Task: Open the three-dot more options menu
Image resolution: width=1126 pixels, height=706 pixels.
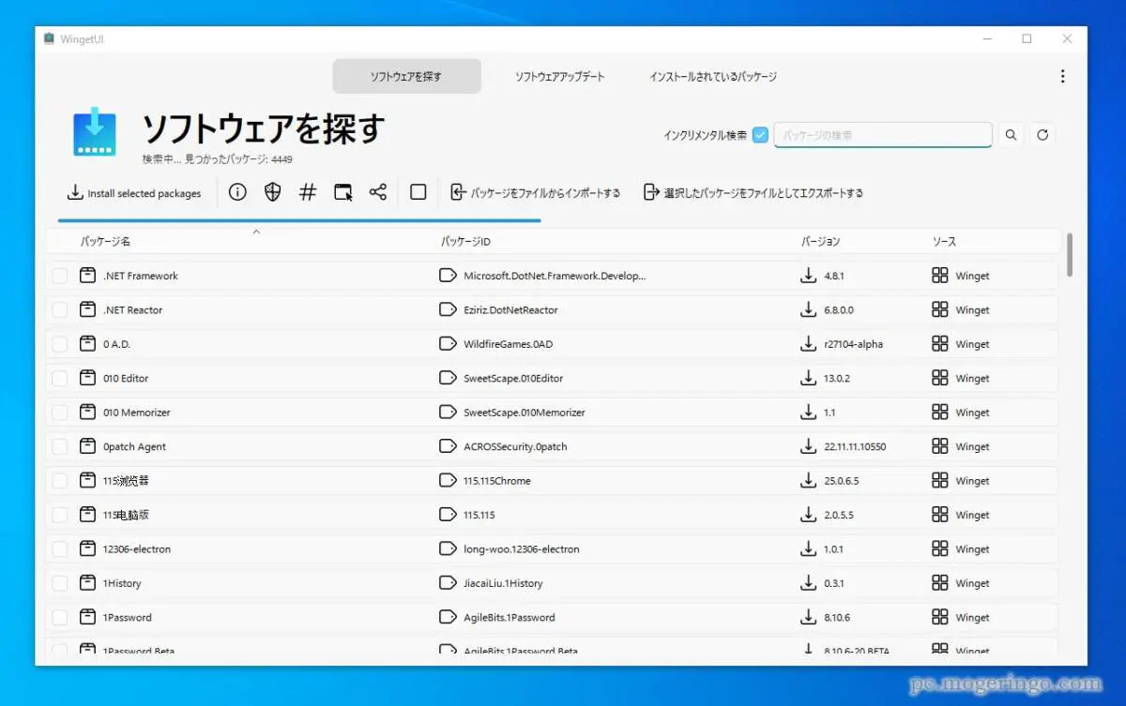Action: 1062,77
